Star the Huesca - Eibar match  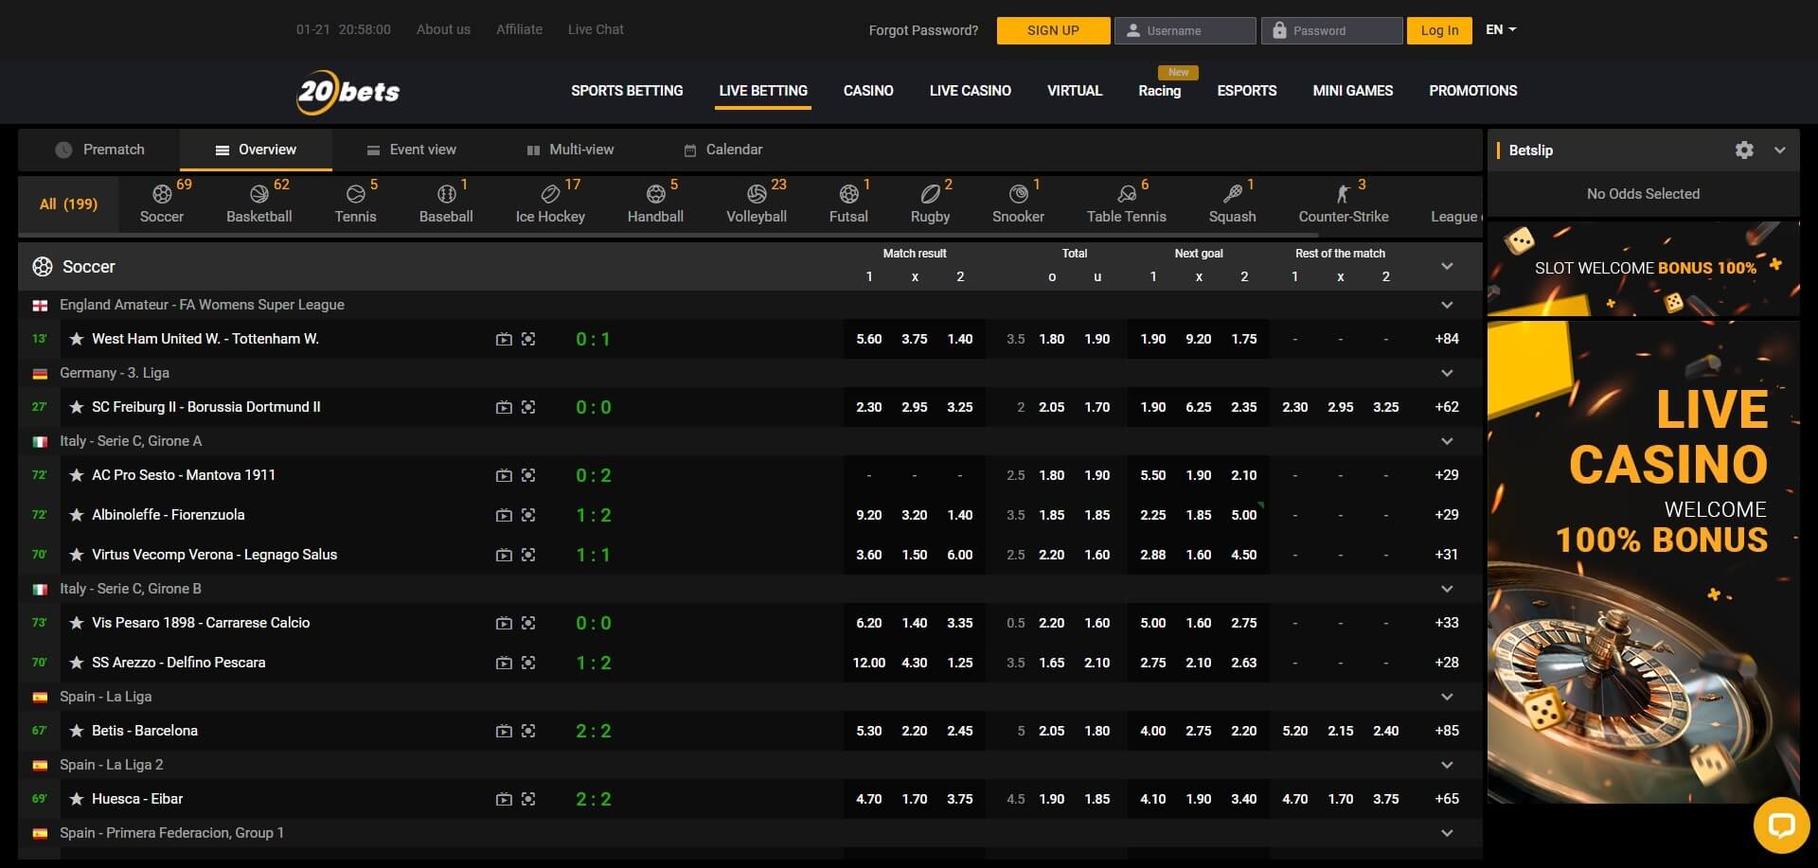point(76,799)
